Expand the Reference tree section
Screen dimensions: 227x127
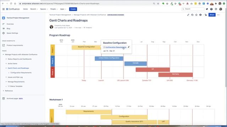point(3,91)
